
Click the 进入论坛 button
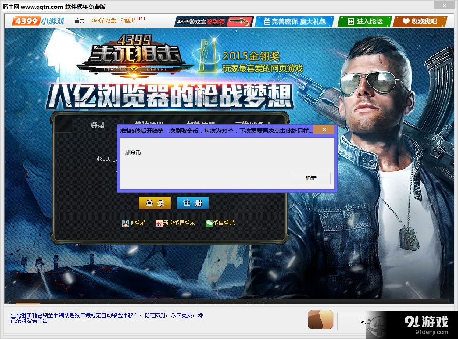[x=365, y=21]
